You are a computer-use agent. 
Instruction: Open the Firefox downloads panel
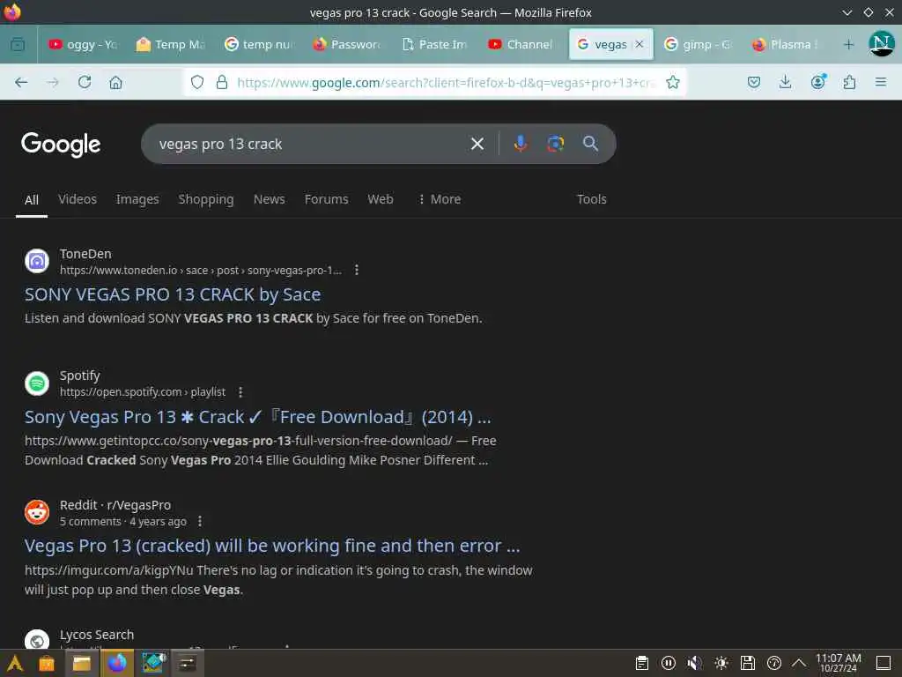pyautogui.click(x=785, y=82)
